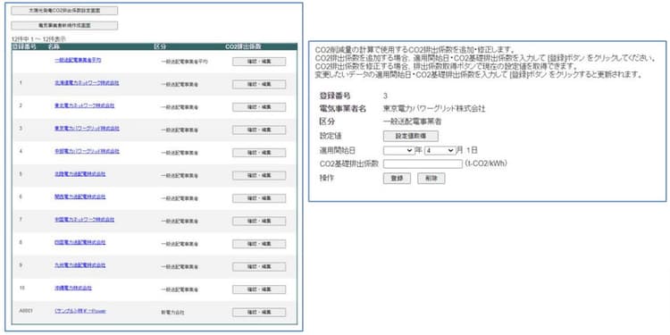Open the 中部電力パワーグリッド株式会社 link
The height and width of the screenshot is (335, 670).
click(x=88, y=151)
